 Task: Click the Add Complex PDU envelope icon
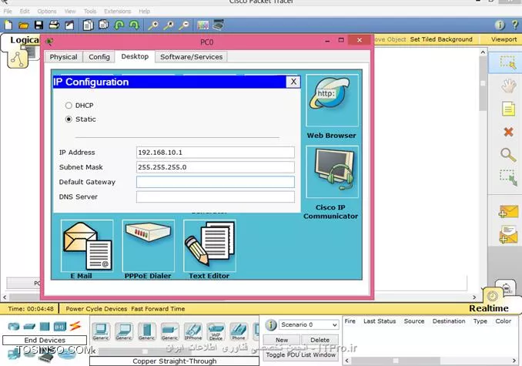tap(508, 234)
